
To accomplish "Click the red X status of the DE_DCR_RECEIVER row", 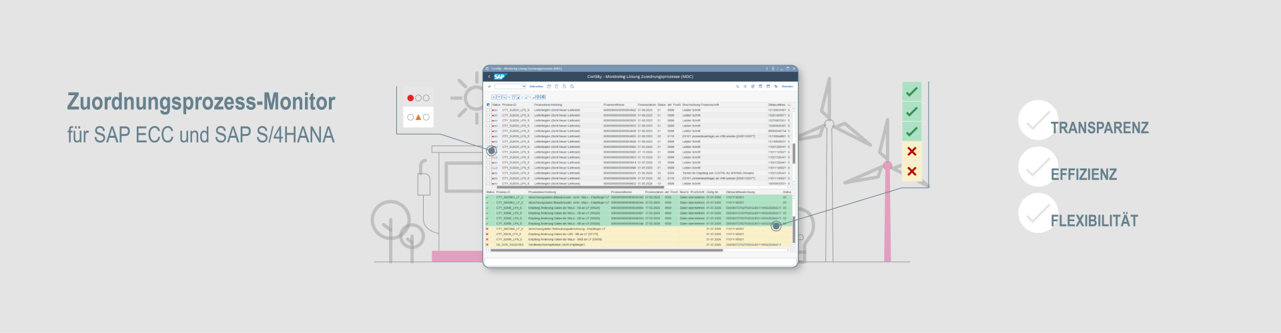I will pyautogui.click(x=487, y=244).
